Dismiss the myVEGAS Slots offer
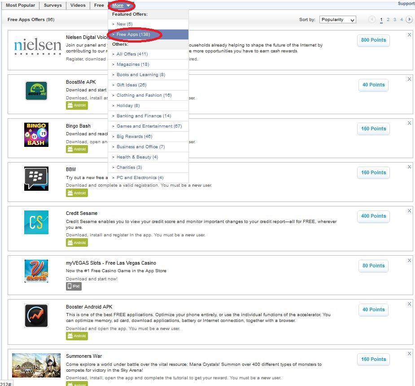Image resolution: width=415 pixels, height=386 pixels. (x=409, y=261)
